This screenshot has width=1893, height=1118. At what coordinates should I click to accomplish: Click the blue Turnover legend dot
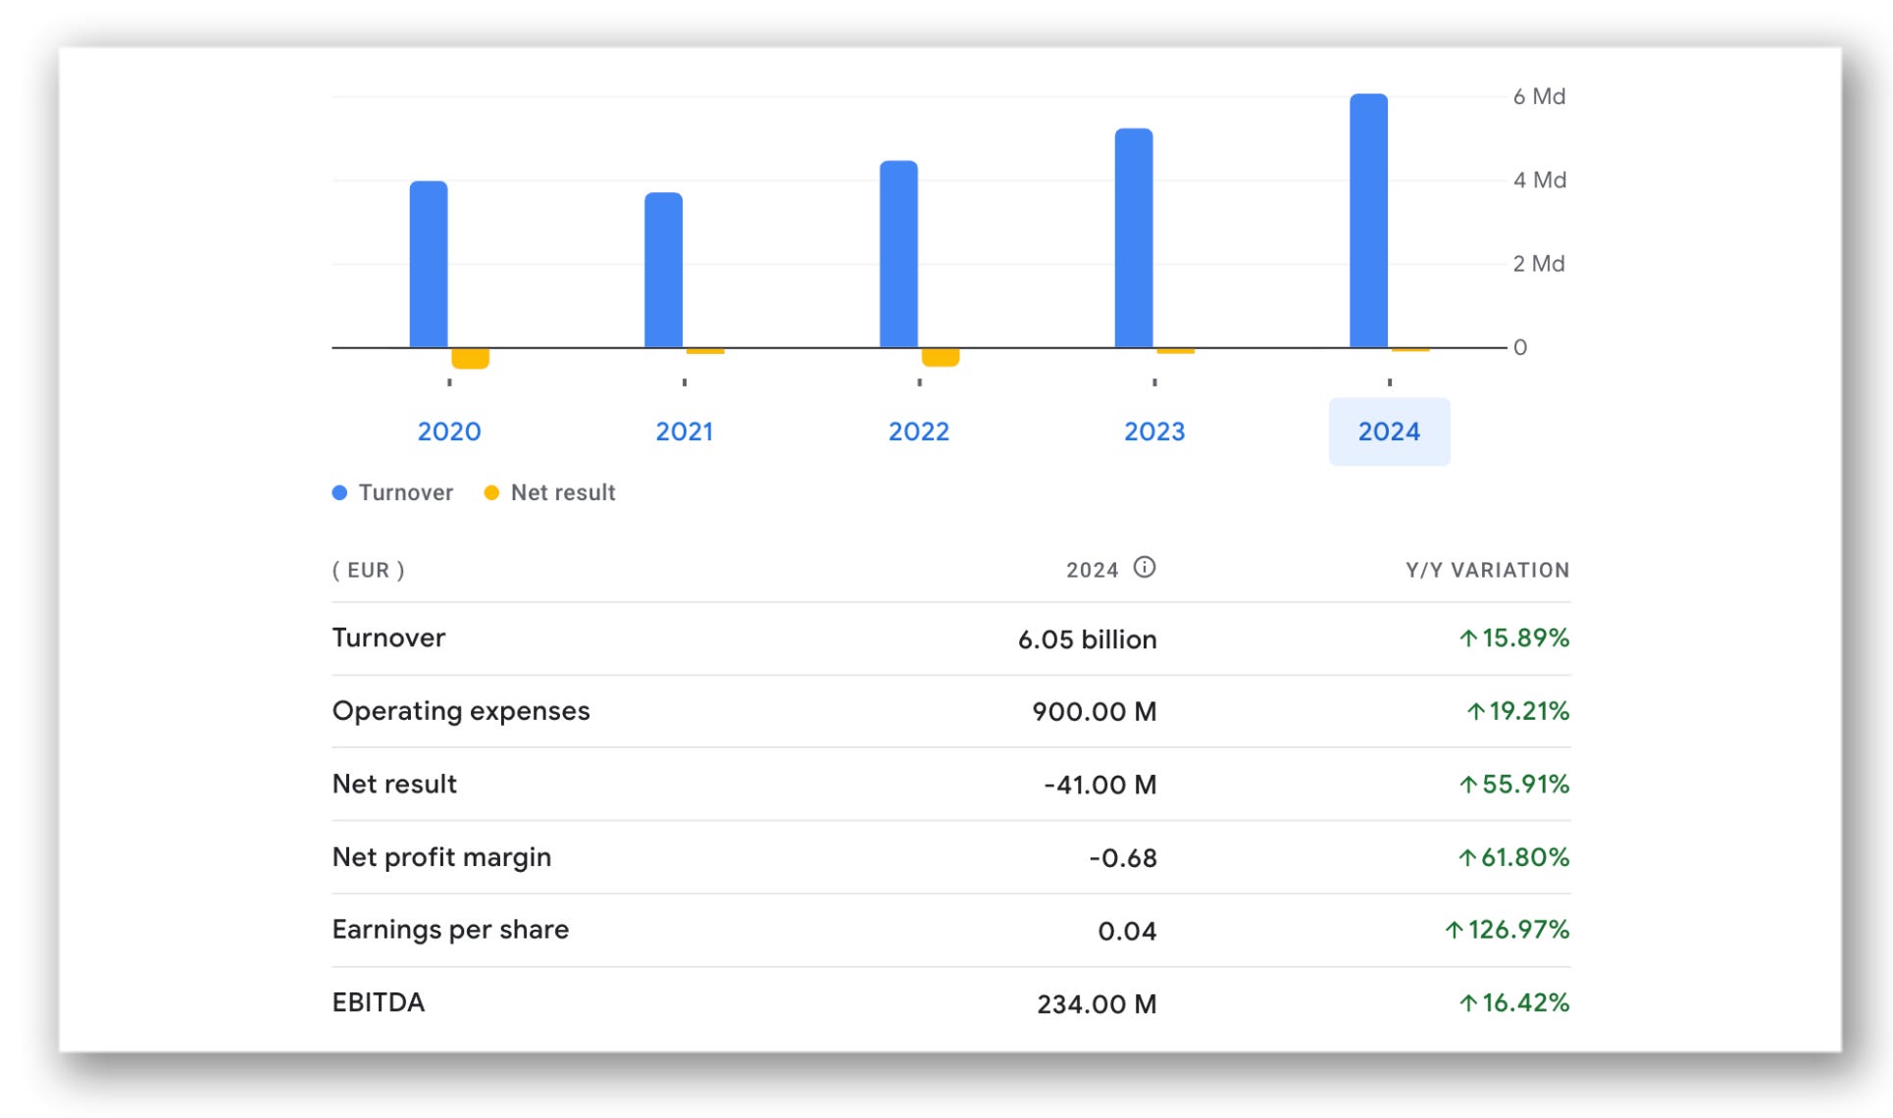point(339,492)
